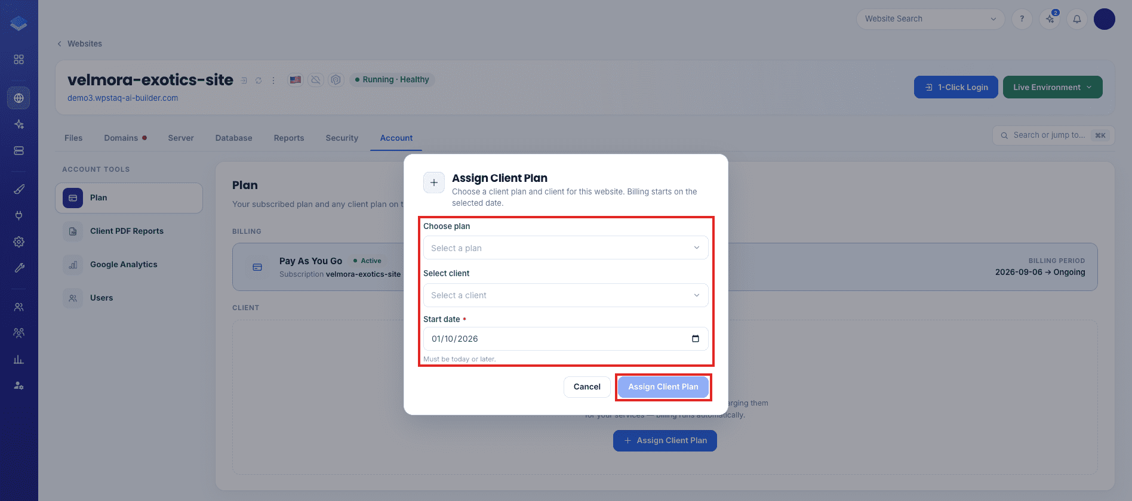Click the paintbrush icon in sidebar
Image resolution: width=1132 pixels, height=501 pixels.
[19, 189]
